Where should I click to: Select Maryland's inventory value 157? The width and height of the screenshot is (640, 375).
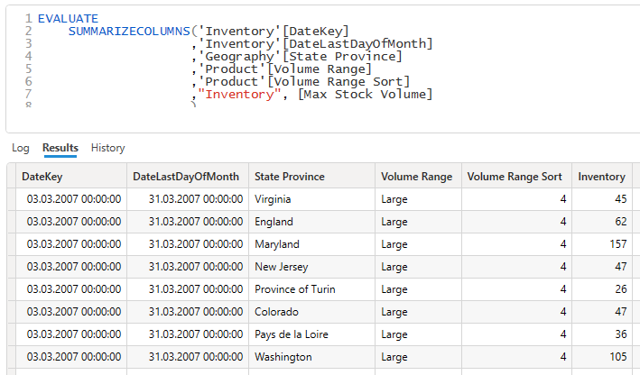point(617,244)
